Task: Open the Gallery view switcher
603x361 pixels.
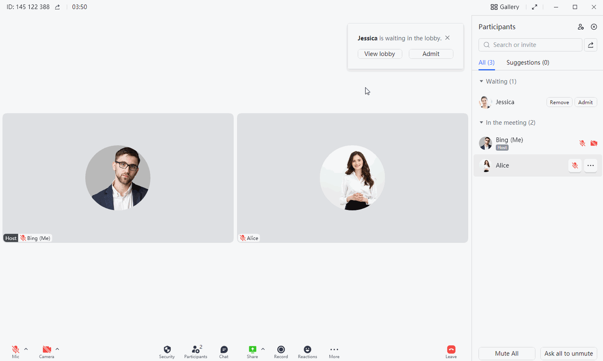Action: (505, 7)
